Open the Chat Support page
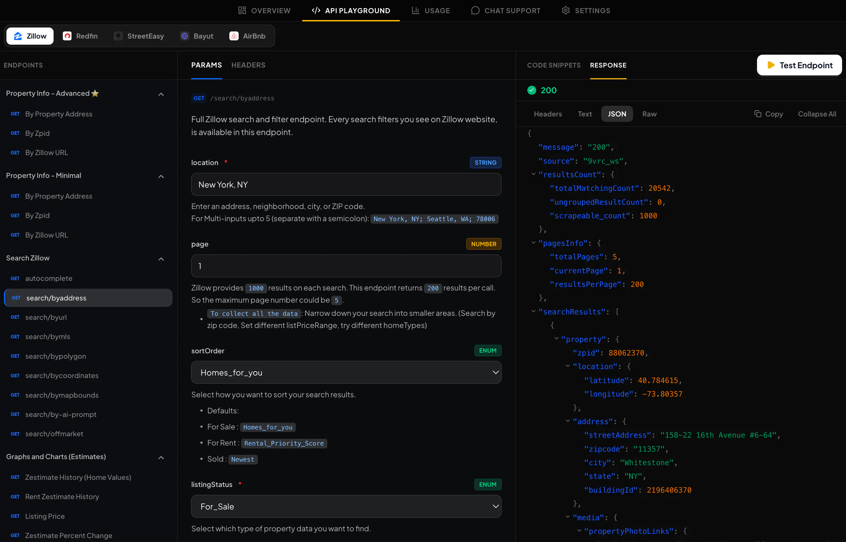 [506, 11]
